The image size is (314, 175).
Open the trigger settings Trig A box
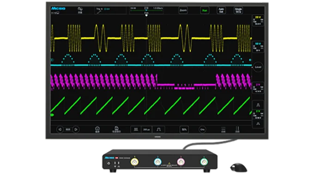(110, 11)
